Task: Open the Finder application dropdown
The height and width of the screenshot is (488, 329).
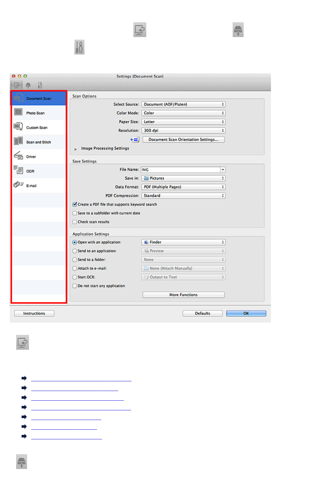Action: click(183, 242)
